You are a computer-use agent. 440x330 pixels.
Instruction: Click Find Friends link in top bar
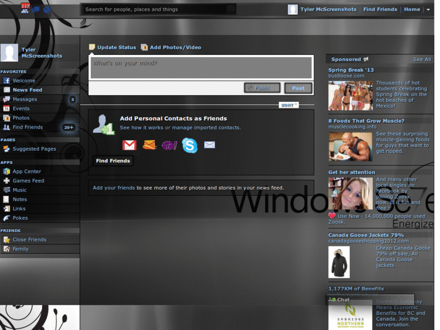(380, 9)
